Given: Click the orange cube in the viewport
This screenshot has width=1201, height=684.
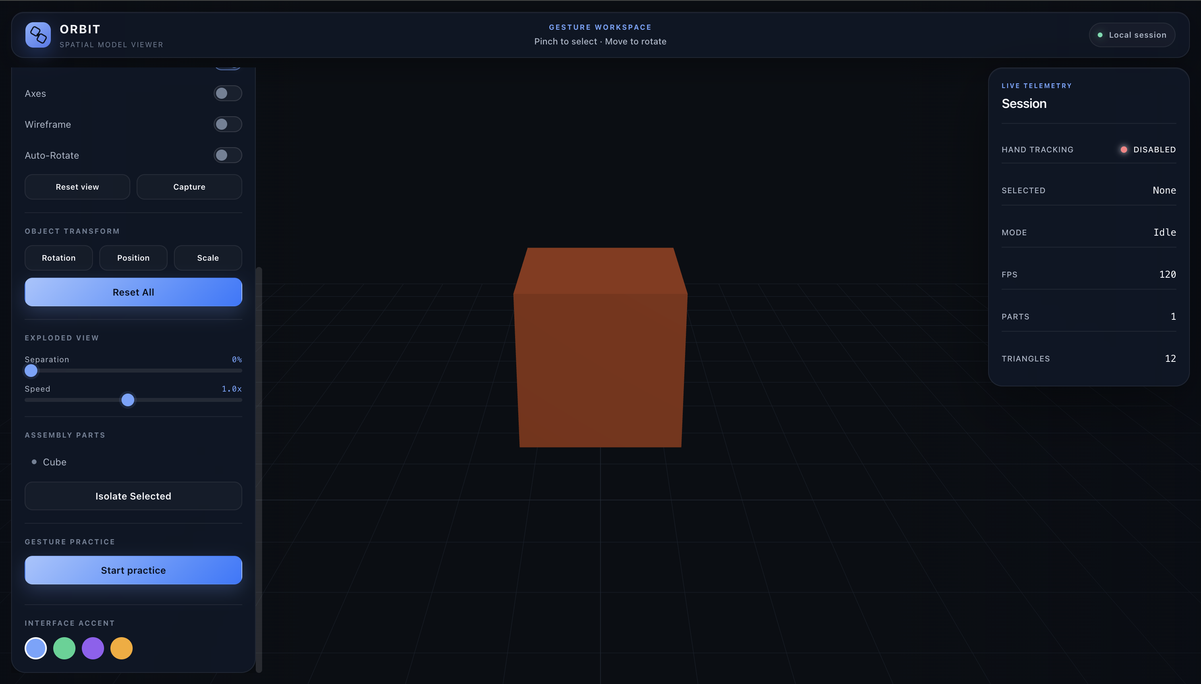Looking at the screenshot, I should pos(600,348).
